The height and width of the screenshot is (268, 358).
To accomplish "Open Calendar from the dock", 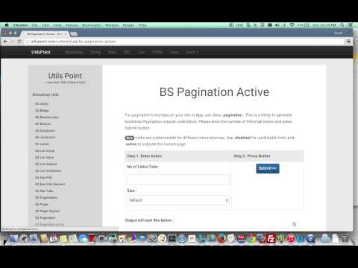I will coord(54,239).
